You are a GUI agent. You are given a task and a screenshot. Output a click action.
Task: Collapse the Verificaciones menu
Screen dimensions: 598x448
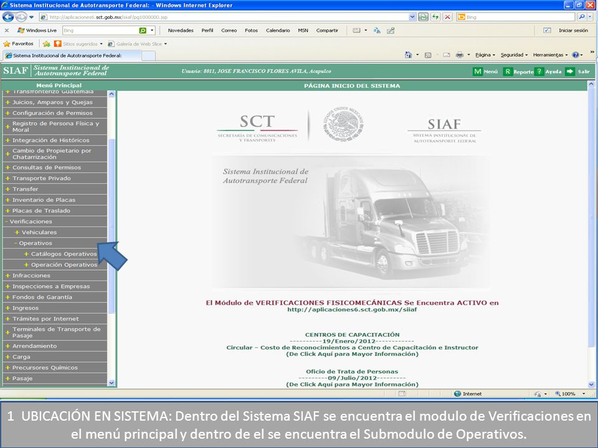[x=55, y=222]
